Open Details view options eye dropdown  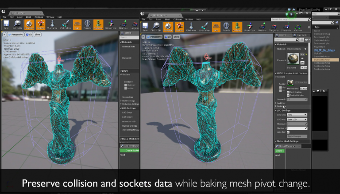(307, 40)
